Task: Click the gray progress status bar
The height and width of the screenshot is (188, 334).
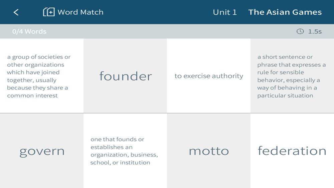Action: coord(167,31)
